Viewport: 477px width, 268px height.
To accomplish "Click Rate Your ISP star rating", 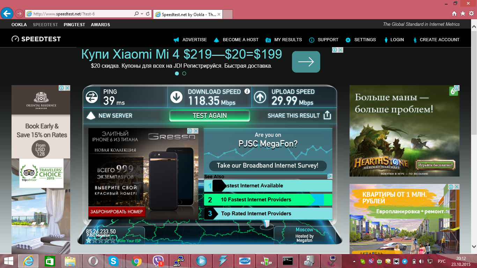I will [101, 241].
